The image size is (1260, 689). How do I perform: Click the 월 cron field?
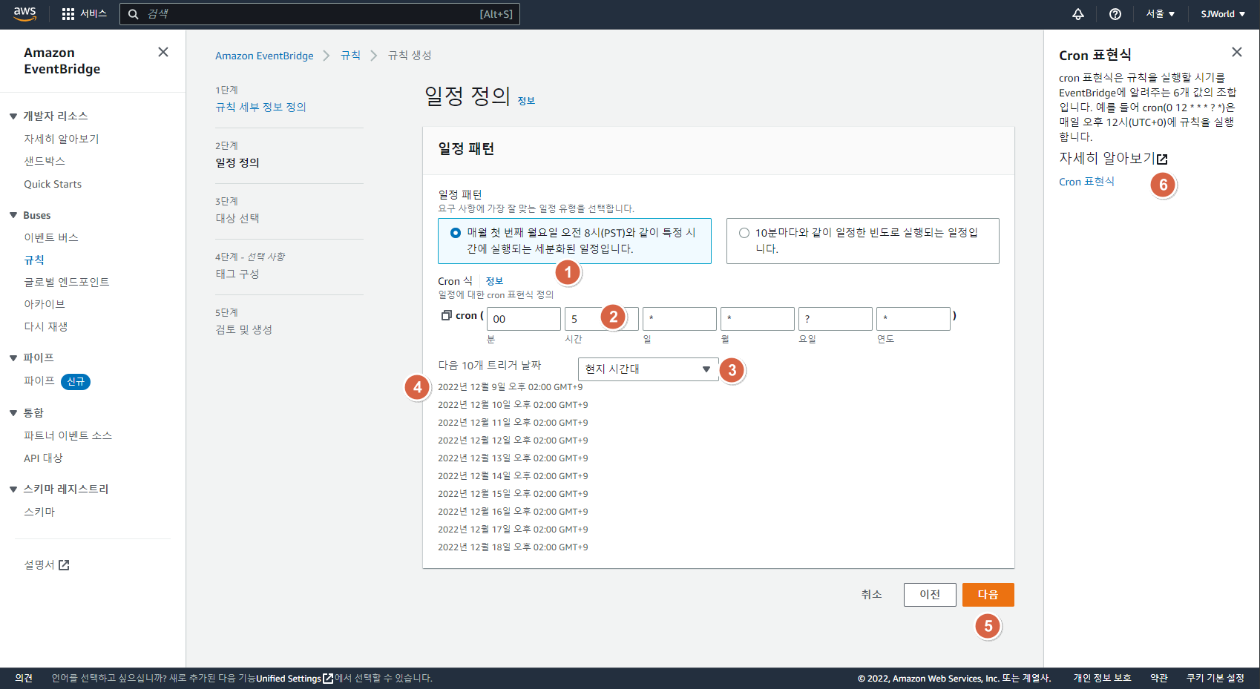[x=758, y=319]
